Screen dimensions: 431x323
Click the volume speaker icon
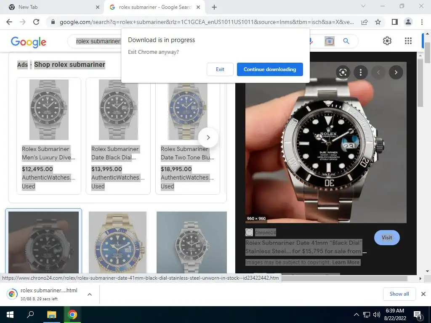pos(377,315)
